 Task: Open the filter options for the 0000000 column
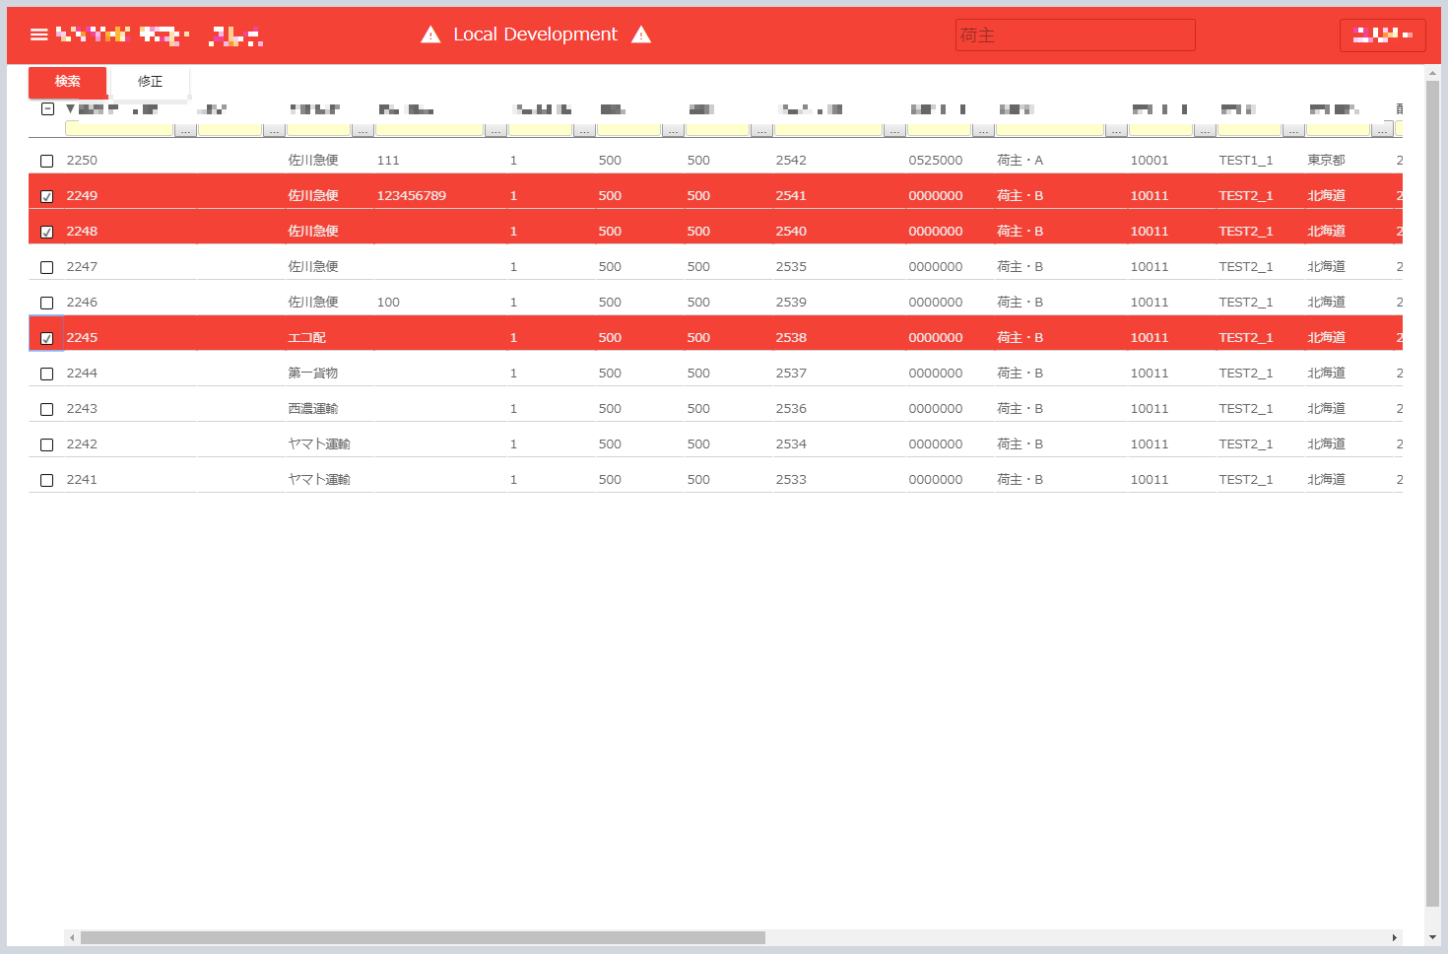983,129
